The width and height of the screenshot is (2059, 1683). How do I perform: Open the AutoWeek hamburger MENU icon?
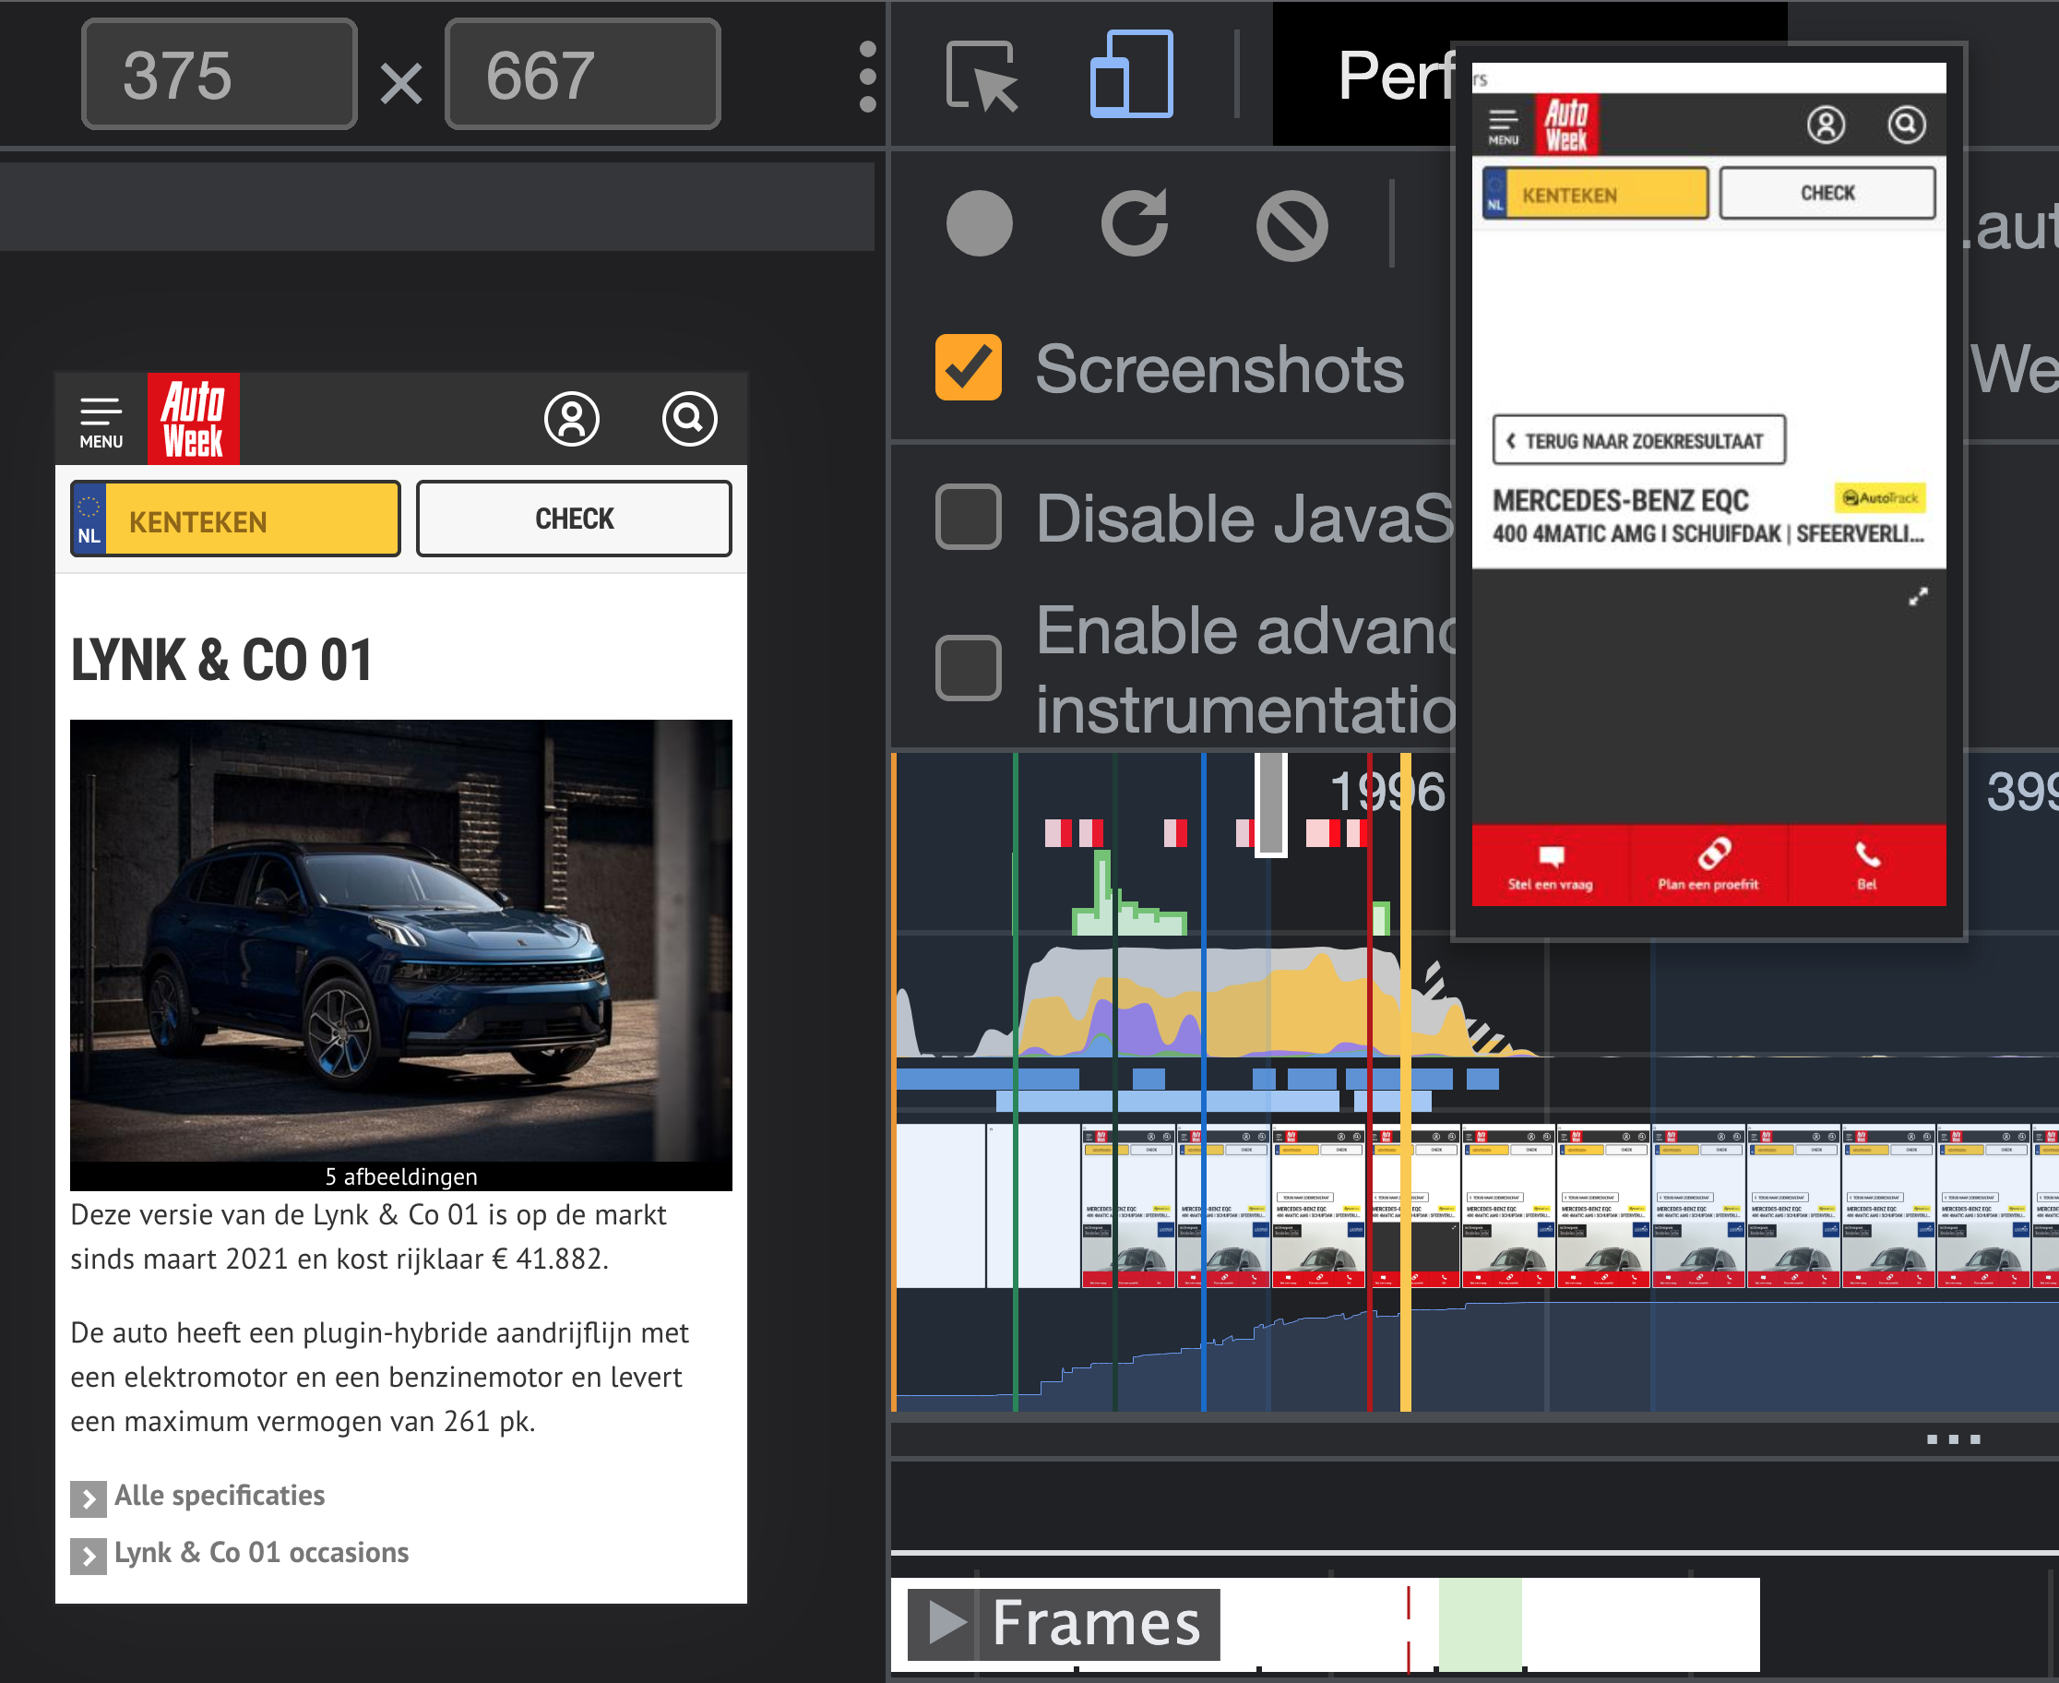click(x=101, y=420)
